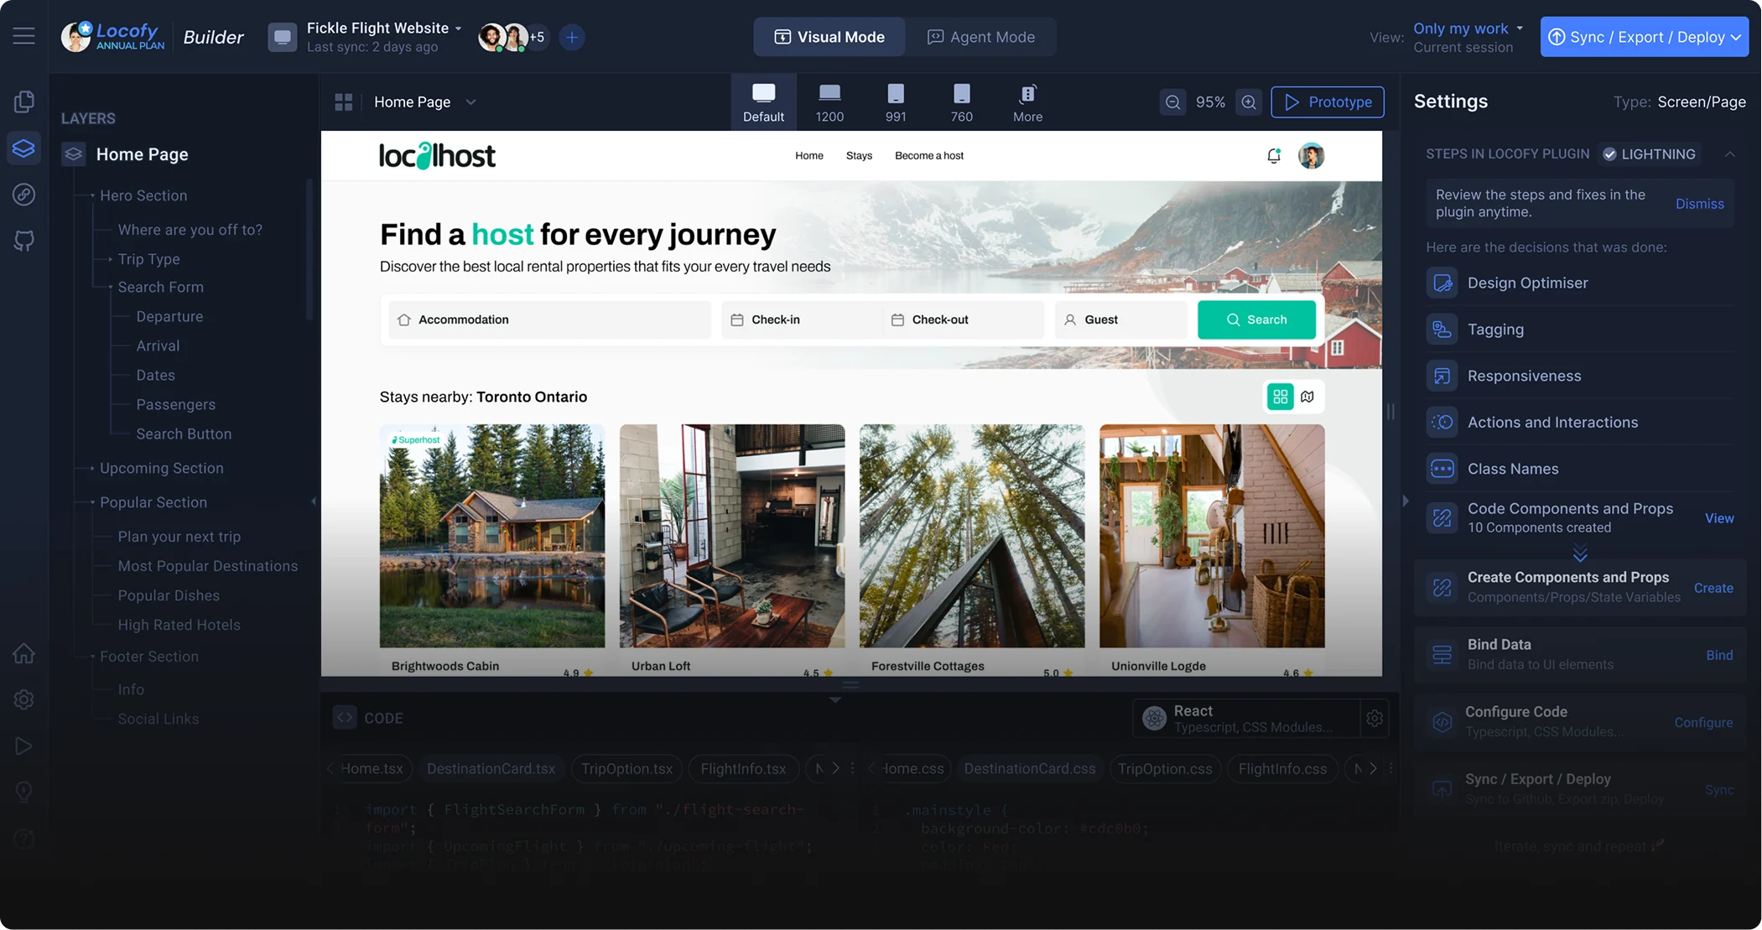Open the settings gear in left sidebar
1762x930 pixels.
pos(23,699)
